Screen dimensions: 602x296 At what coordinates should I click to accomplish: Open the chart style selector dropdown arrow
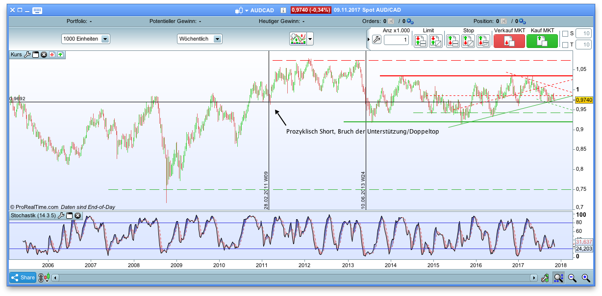tap(309, 39)
